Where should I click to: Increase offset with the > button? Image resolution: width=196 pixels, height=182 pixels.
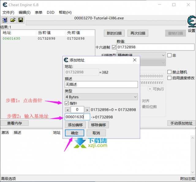click(87, 110)
